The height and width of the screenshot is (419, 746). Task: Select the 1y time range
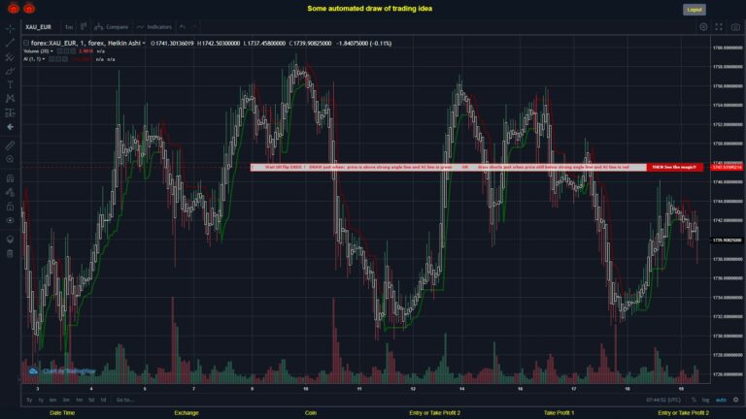pos(41,400)
